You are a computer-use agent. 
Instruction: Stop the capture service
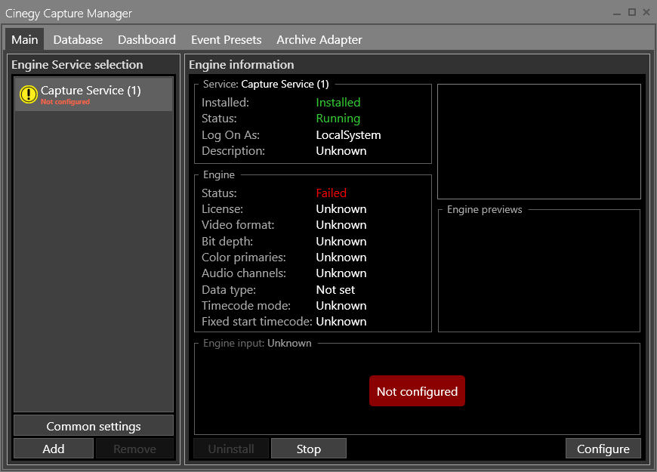tap(309, 449)
